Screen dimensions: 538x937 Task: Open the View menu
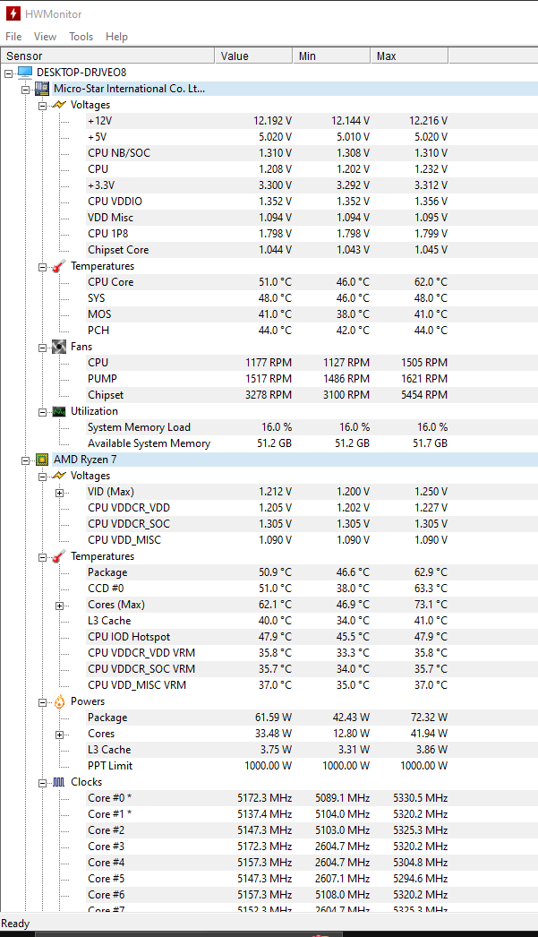click(45, 37)
